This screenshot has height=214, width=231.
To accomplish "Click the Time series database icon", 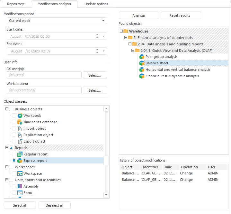I will click(x=20, y=122).
